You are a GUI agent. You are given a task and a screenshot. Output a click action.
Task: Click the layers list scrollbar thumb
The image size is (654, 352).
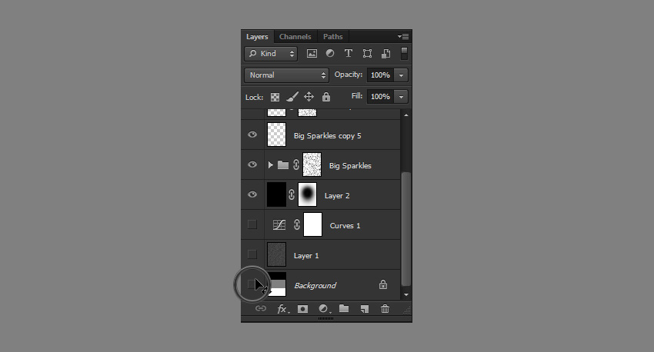click(x=405, y=229)
